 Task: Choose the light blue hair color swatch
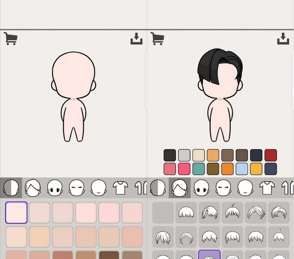pyautogui.click(x=242, y=169)
